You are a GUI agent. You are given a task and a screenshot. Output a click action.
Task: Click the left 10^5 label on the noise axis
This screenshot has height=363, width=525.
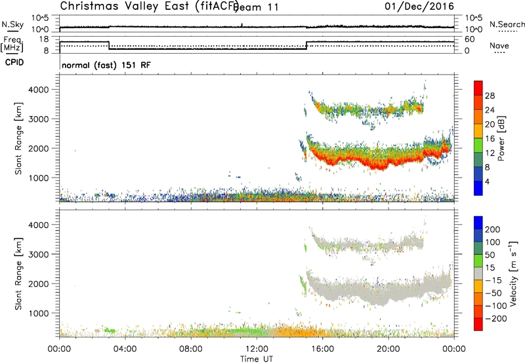coord(40,18)
